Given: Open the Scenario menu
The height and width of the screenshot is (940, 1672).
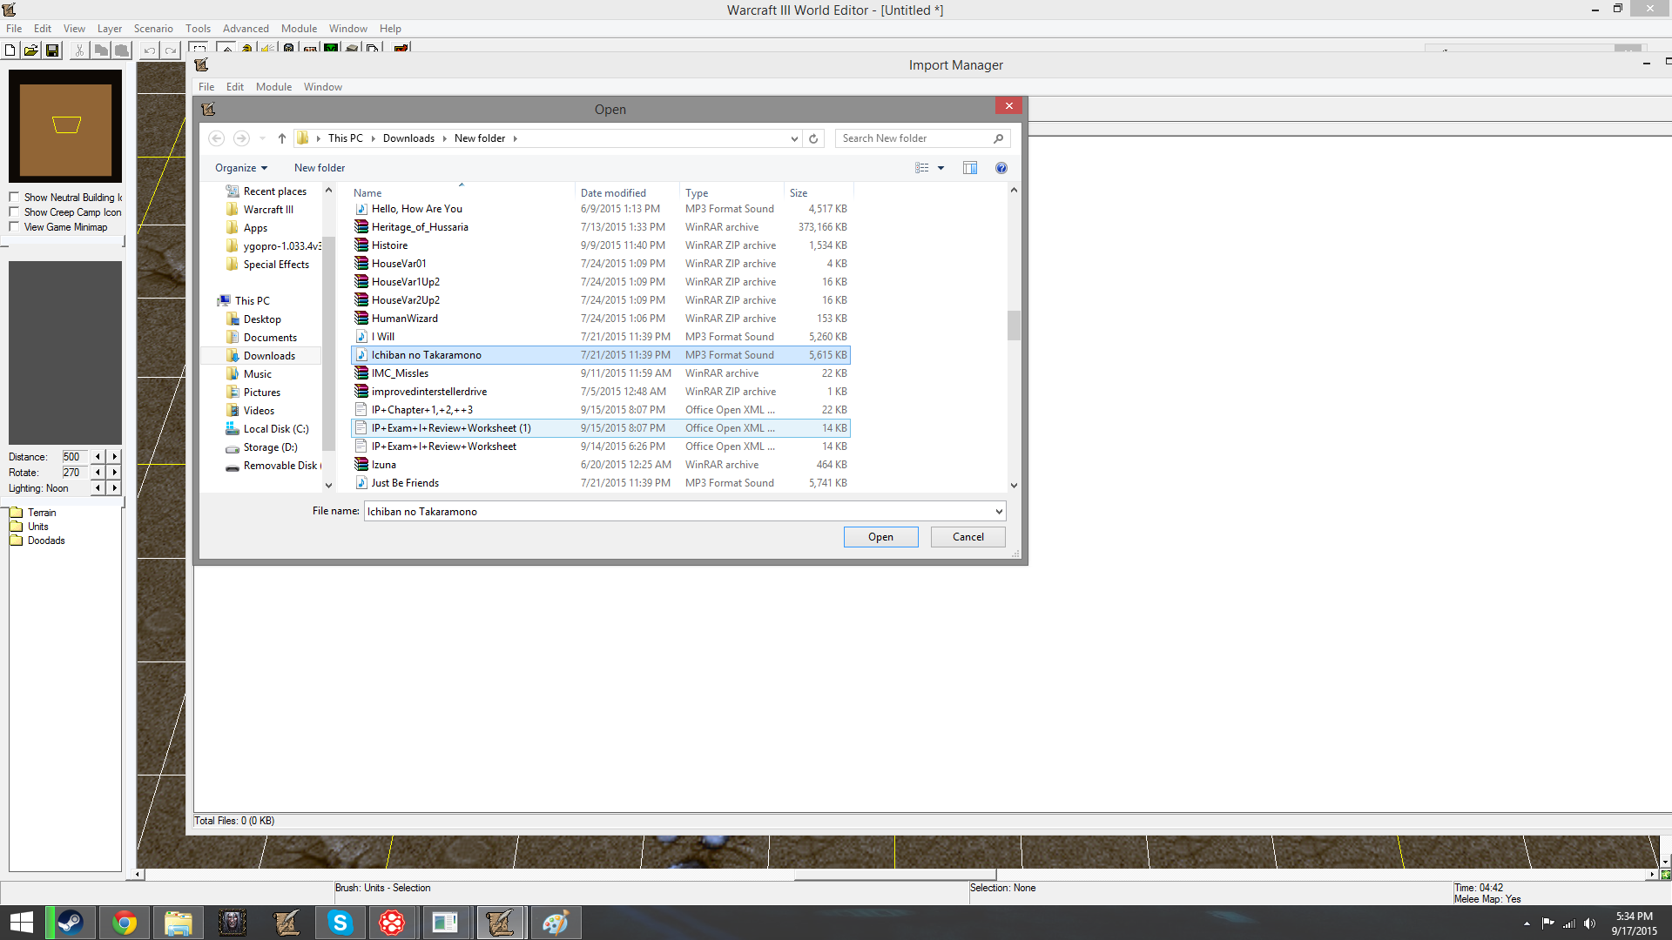Looking at the screenshot, I should tap(153, 29).
